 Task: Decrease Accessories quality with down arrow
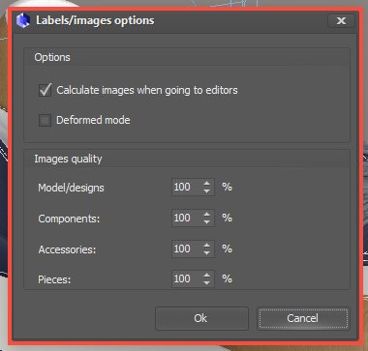[x=207, y=252]
